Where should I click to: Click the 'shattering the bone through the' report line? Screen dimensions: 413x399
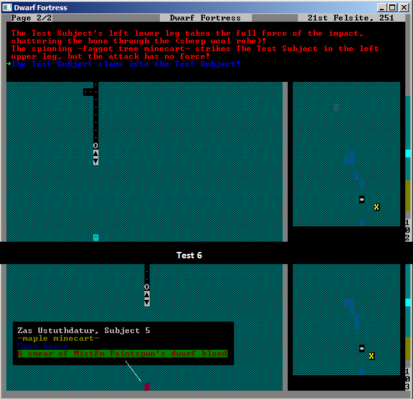click(x=139, y=41)
